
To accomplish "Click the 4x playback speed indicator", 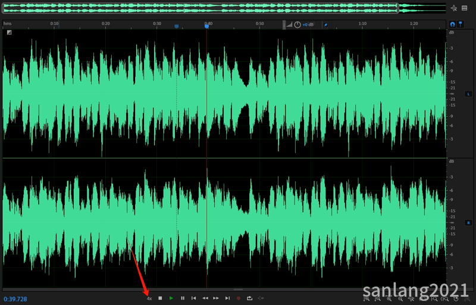I will (x=149, y=298).
